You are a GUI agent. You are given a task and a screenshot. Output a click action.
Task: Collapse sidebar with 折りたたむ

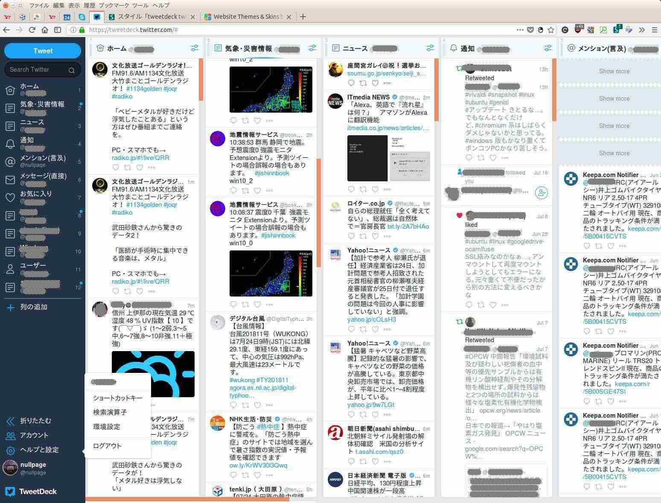[29, 421]
